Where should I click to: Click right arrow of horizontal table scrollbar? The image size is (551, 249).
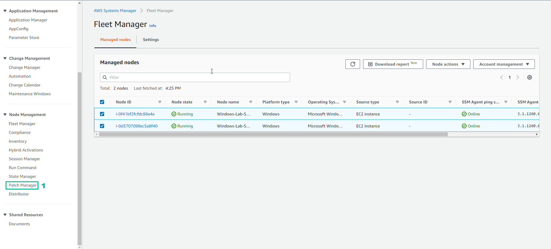[x=537, y=134]
